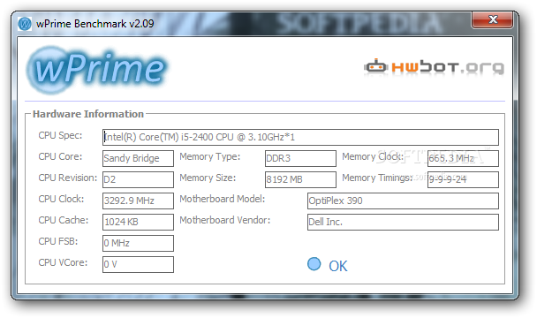Click the "CPU FSB:" label

coord(58,241)
